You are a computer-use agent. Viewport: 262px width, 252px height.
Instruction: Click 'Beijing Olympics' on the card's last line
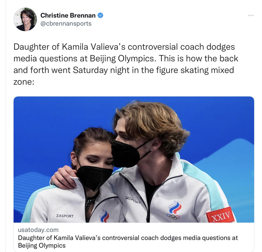coord(42,245)
